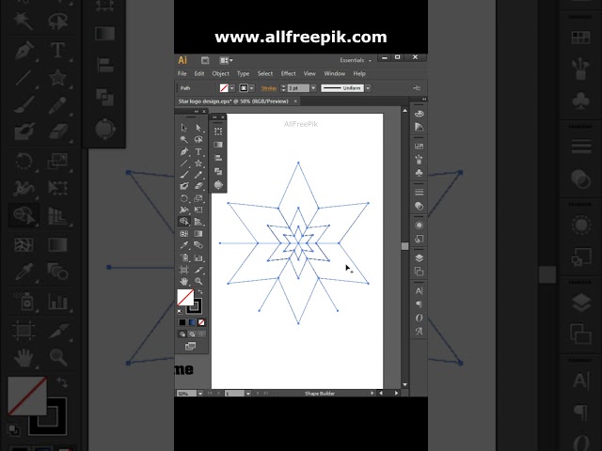
Task: Open the Swatches panel in right dock
Action: coord(419,147)
